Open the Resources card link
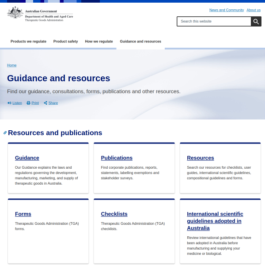This screenshot has width=265, height=265. [x=201, y=158]
